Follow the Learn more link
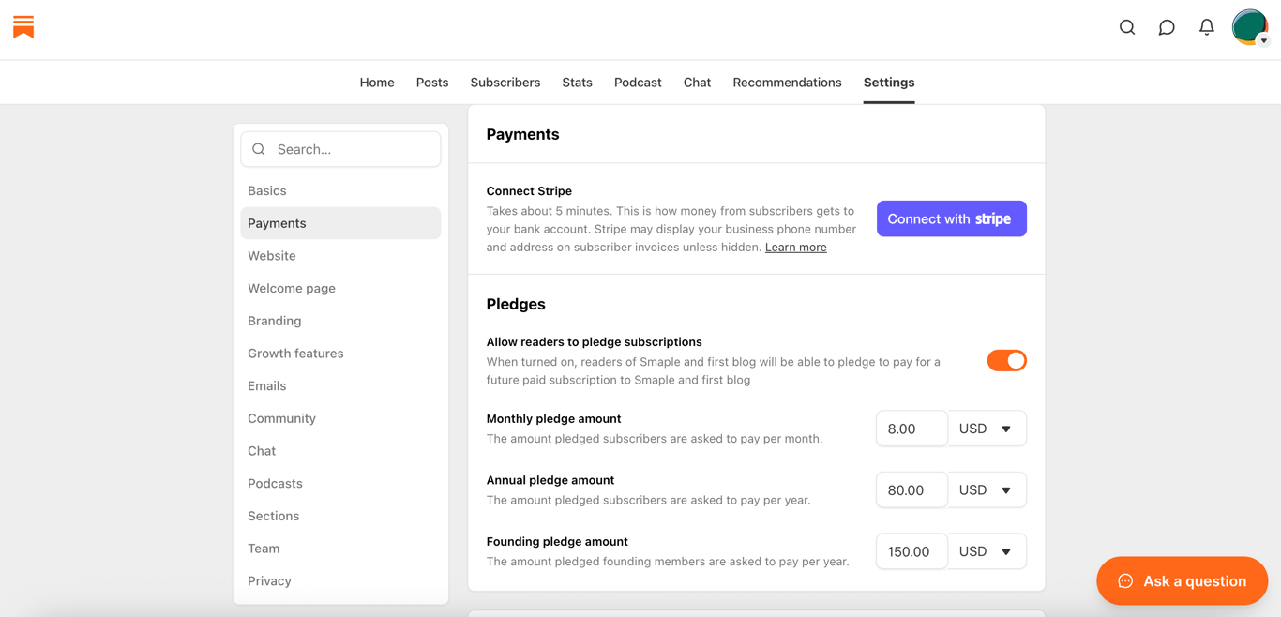Viewport: 1281px width, 617px height. (795, 248)
